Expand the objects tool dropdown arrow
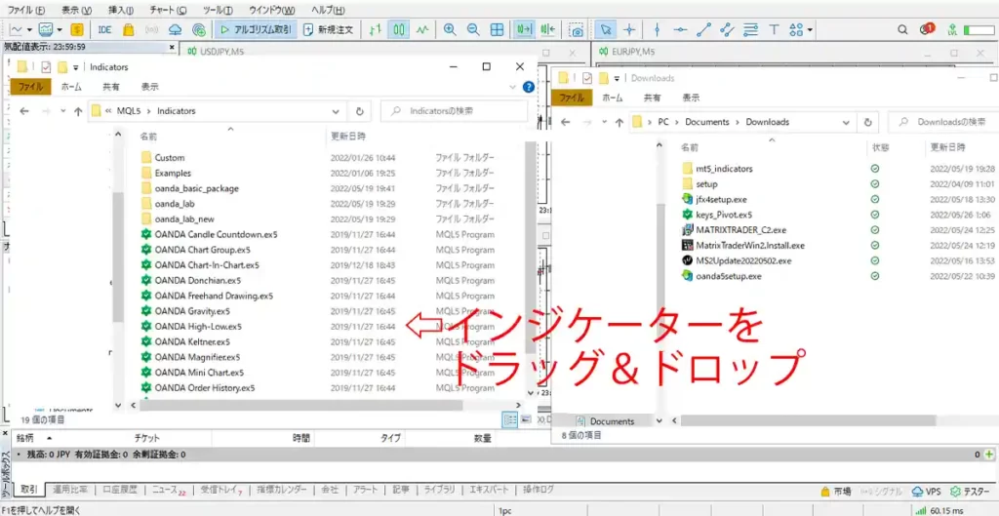Image resolution: width=999 pixels, height=516 pixels. point(811,30)
